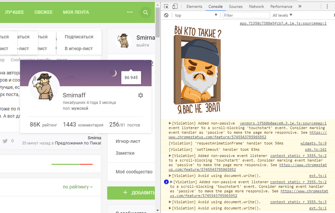This screenshot has height=213, width=335.
Task: Click the search magnifier in the green header
Action: point(145,12)
